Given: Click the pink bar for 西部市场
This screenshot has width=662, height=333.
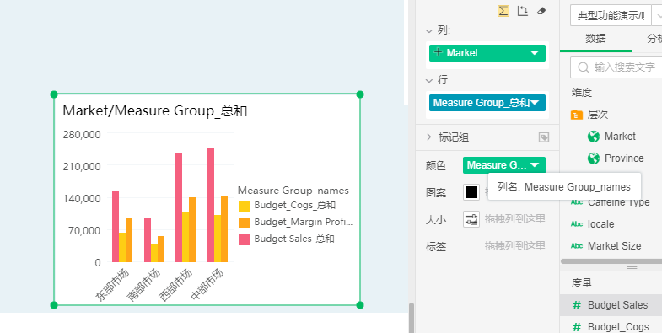Looking at the screenshot, I should click(179, 207).
